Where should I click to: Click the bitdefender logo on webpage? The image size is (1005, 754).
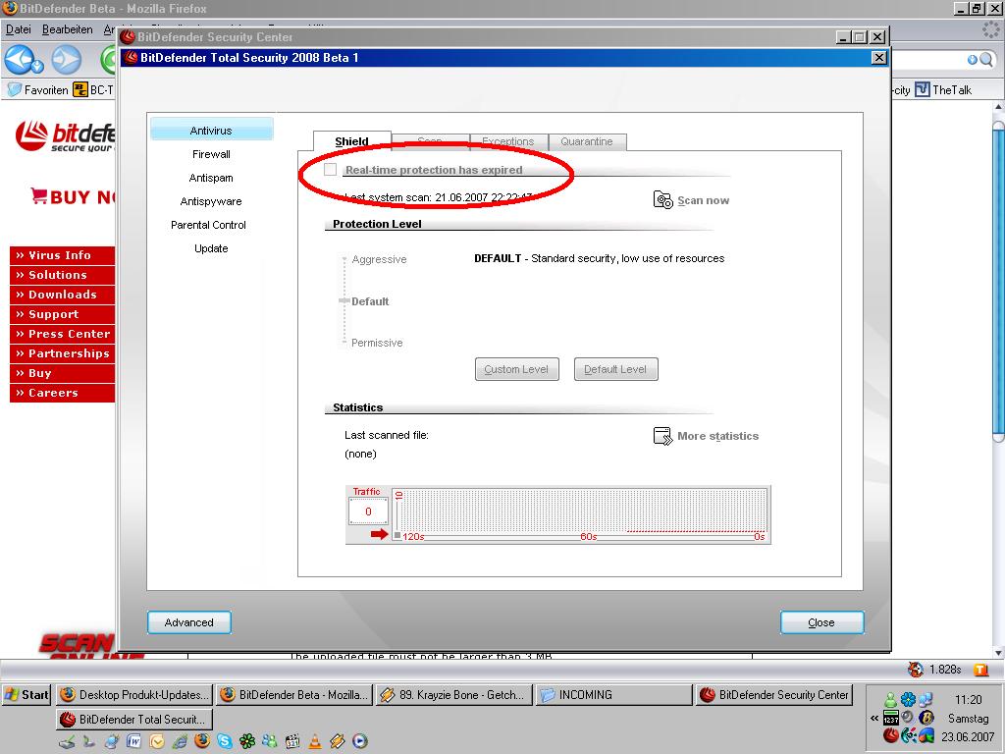click(64, 136)
